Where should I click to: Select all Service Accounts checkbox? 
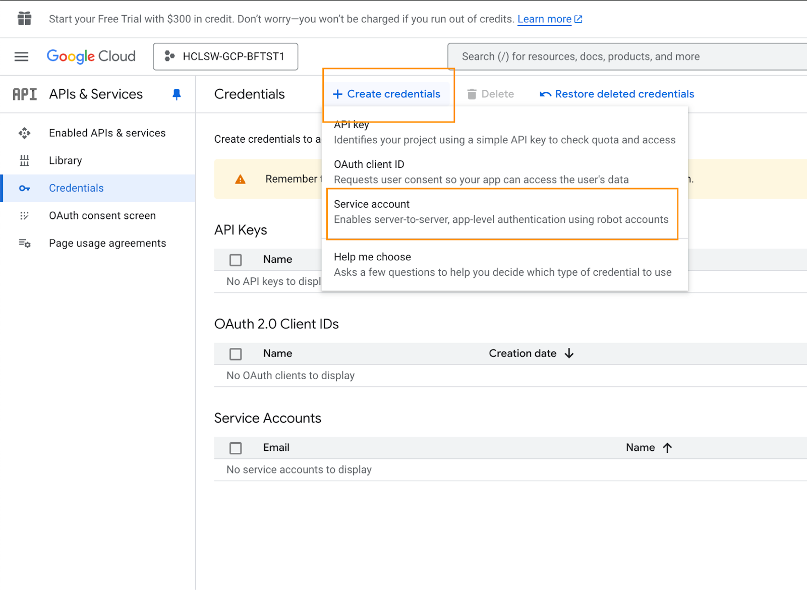pyautogui.click(x=236, y=448)
